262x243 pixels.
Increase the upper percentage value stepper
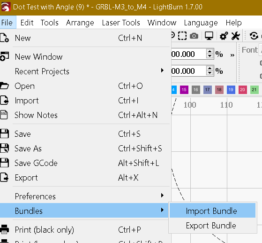210,51
